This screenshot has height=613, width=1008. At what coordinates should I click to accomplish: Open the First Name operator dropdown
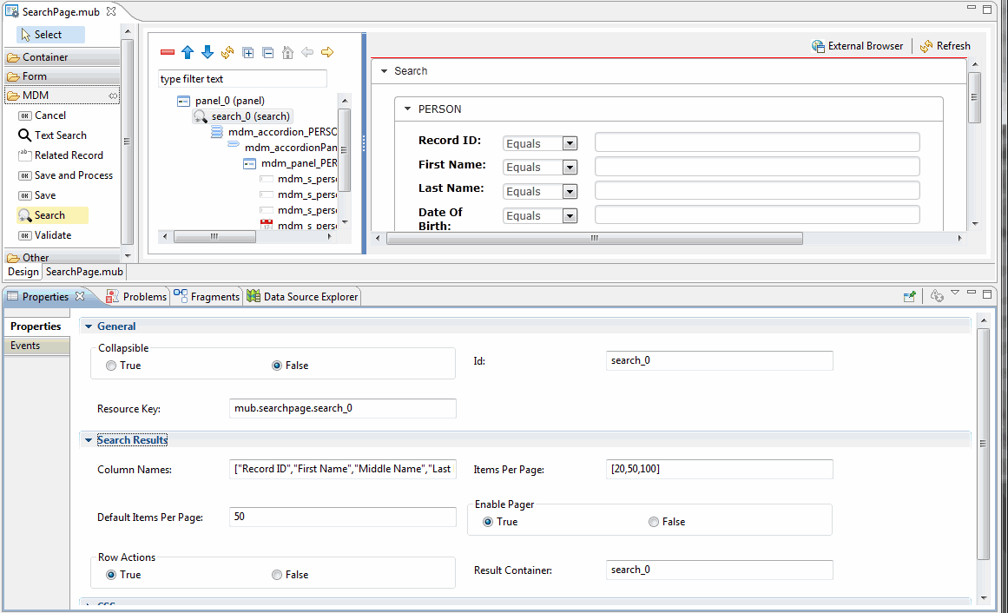point(570,168)
